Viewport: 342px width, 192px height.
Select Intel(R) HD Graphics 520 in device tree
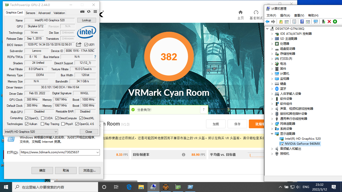[303, 138]
